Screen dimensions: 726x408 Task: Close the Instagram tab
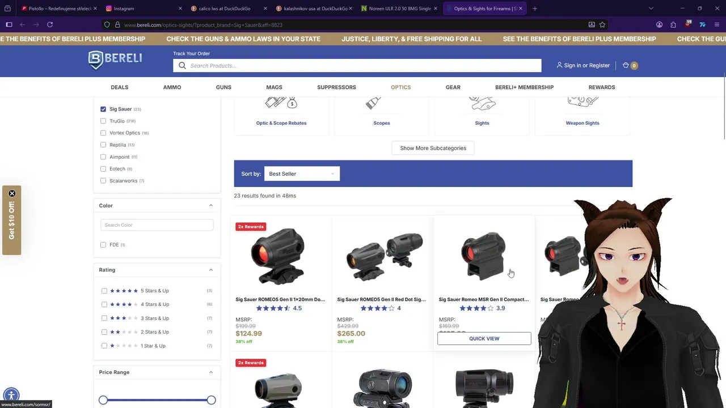pyautogui.click(x=180, y=8)
